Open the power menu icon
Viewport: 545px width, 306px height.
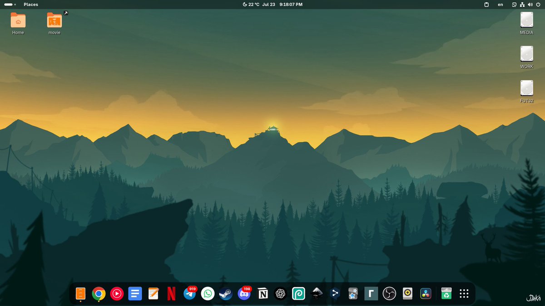coord(539,4)
